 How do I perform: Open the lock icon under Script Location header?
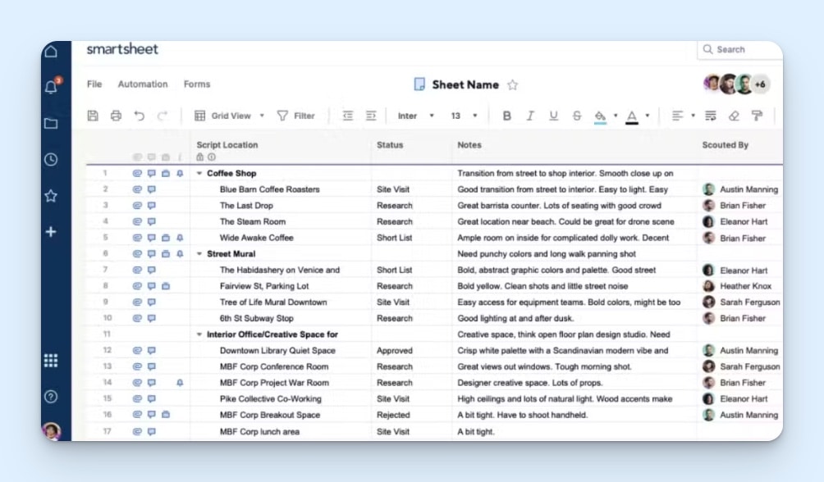click(x=199, y=157)
